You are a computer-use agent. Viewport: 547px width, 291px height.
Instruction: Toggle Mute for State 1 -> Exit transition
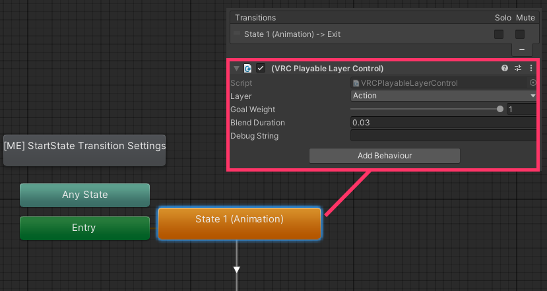pos(520,34)
